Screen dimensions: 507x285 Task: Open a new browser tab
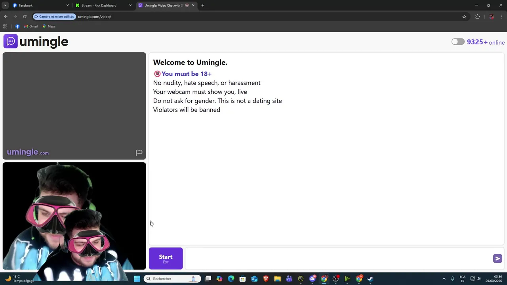(x=203, y=6)
